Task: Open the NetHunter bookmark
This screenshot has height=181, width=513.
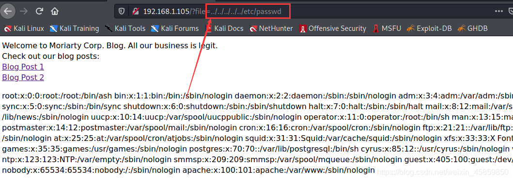Action: pos(271,28)
